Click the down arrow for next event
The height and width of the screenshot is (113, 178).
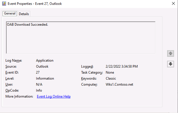pos(171,64)
